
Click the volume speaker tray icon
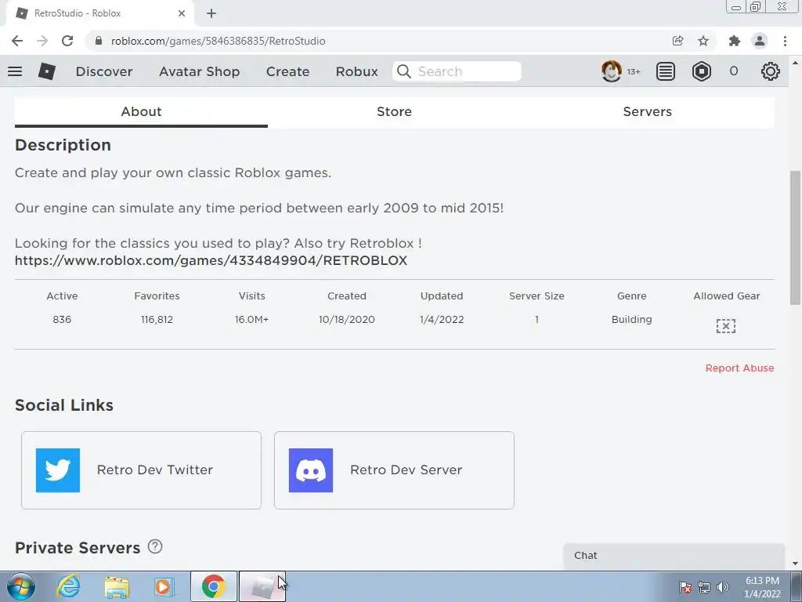point(723,587)
